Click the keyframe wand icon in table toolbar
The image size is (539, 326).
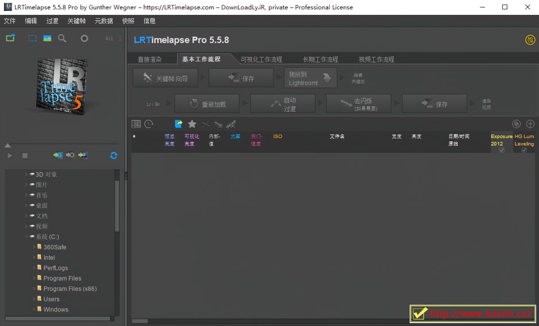click(231, 124)
